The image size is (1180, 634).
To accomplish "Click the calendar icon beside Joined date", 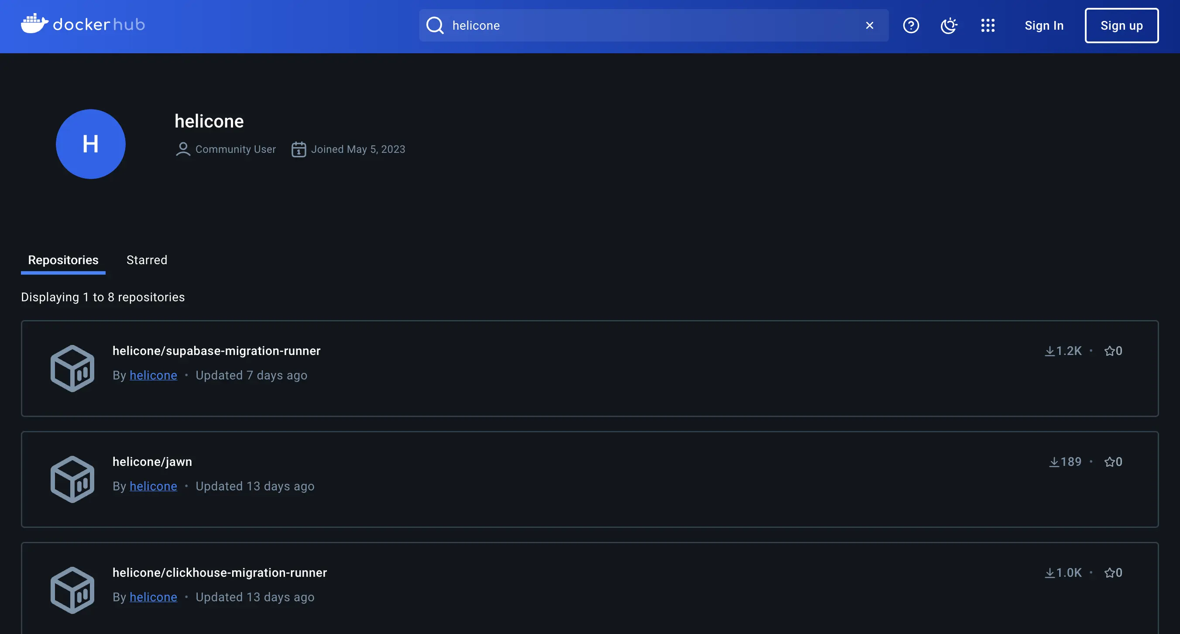I will click(x=298, y=149).
